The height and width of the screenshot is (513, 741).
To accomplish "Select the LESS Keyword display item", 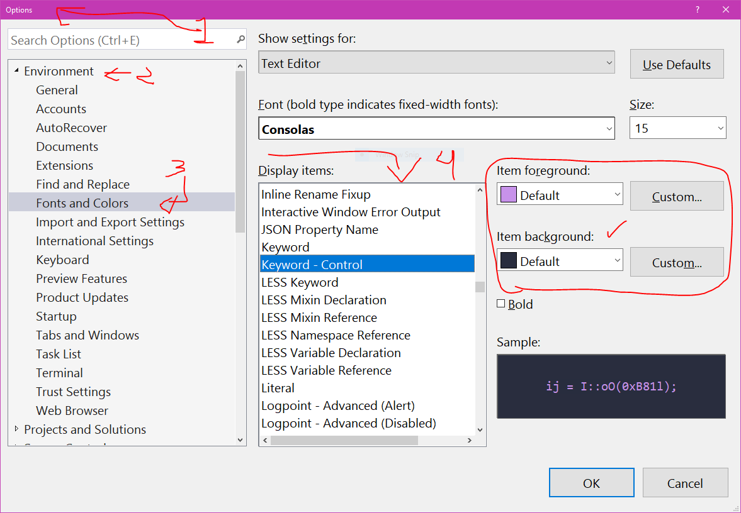I will pos(300,282).
